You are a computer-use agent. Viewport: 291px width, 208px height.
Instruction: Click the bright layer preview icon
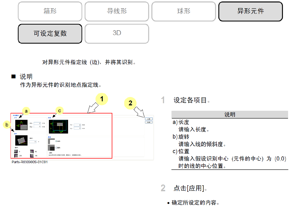[x=51, y=141]
